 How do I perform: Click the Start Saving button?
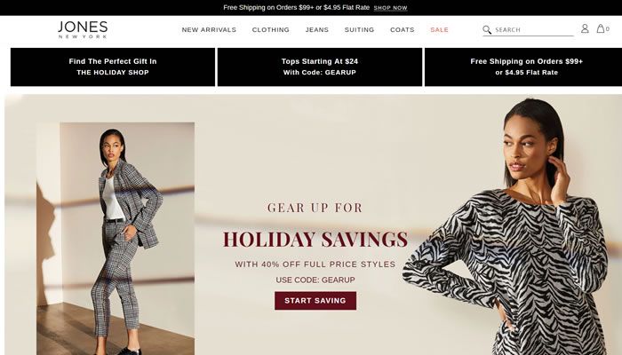(315, 301)
